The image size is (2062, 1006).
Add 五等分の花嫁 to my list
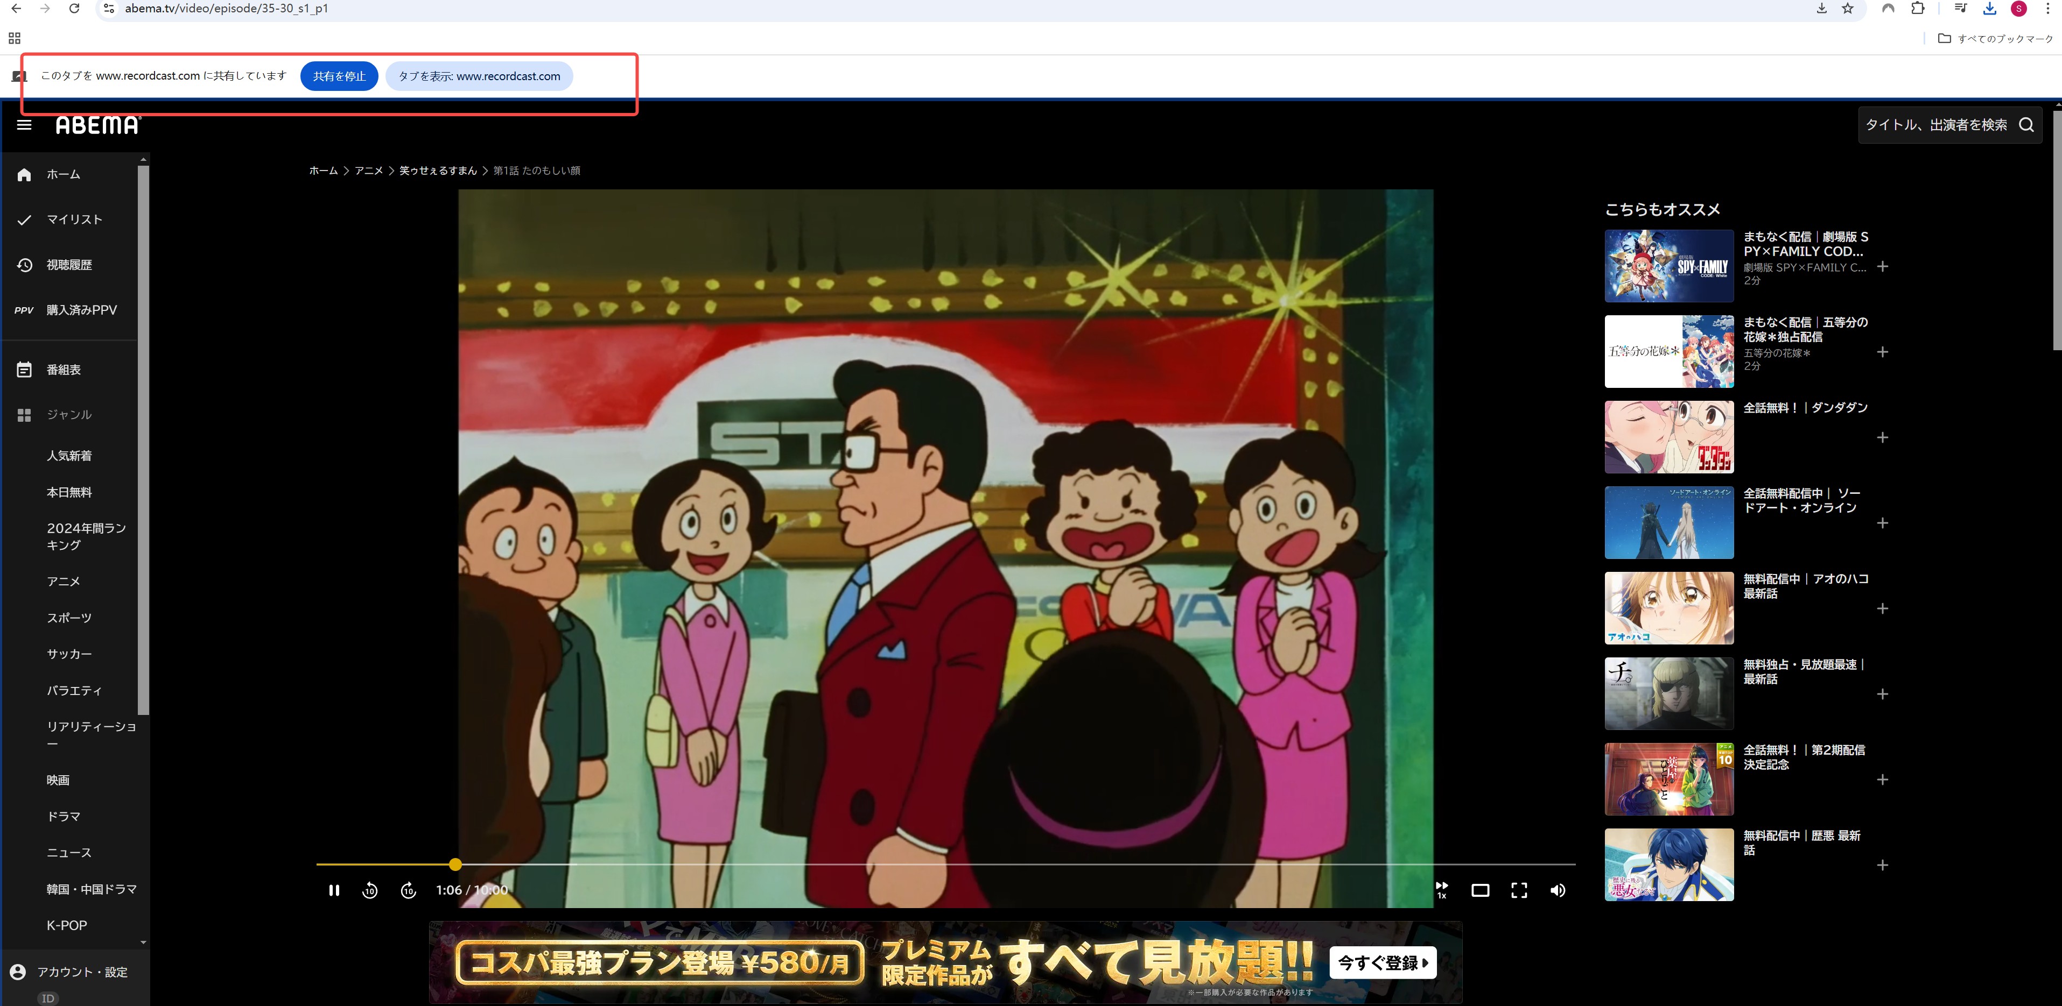pos(1883,352)
